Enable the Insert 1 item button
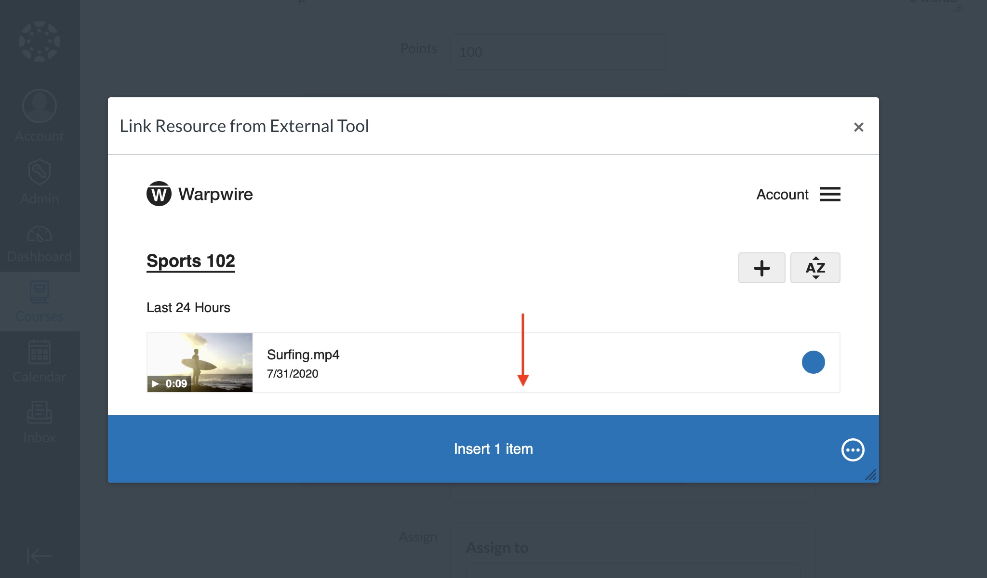 (x=493, y=448)
